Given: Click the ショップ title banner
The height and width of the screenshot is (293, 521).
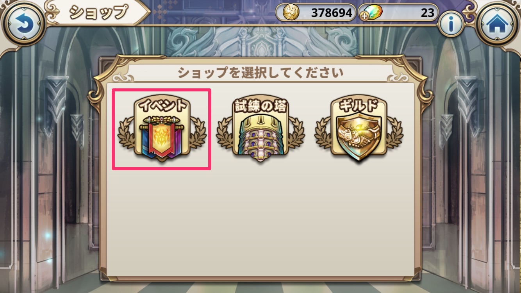Looking at the screenshot, I should click(98, 13).
